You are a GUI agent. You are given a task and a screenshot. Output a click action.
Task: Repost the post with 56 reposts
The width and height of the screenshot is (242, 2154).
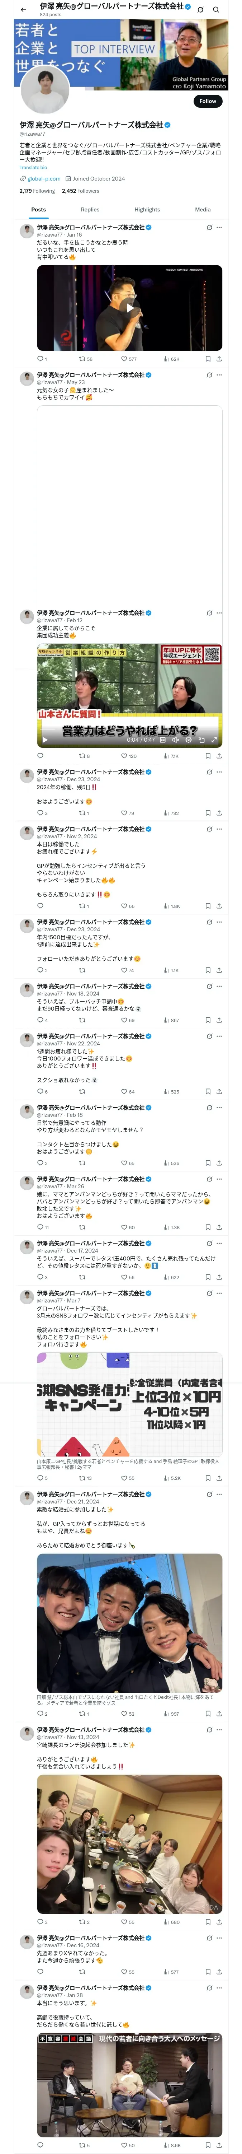(85, 359)
